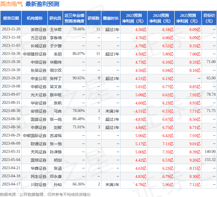Click researcher 张涵
Viewport: 217px width, 197px height.
point(58,168)
